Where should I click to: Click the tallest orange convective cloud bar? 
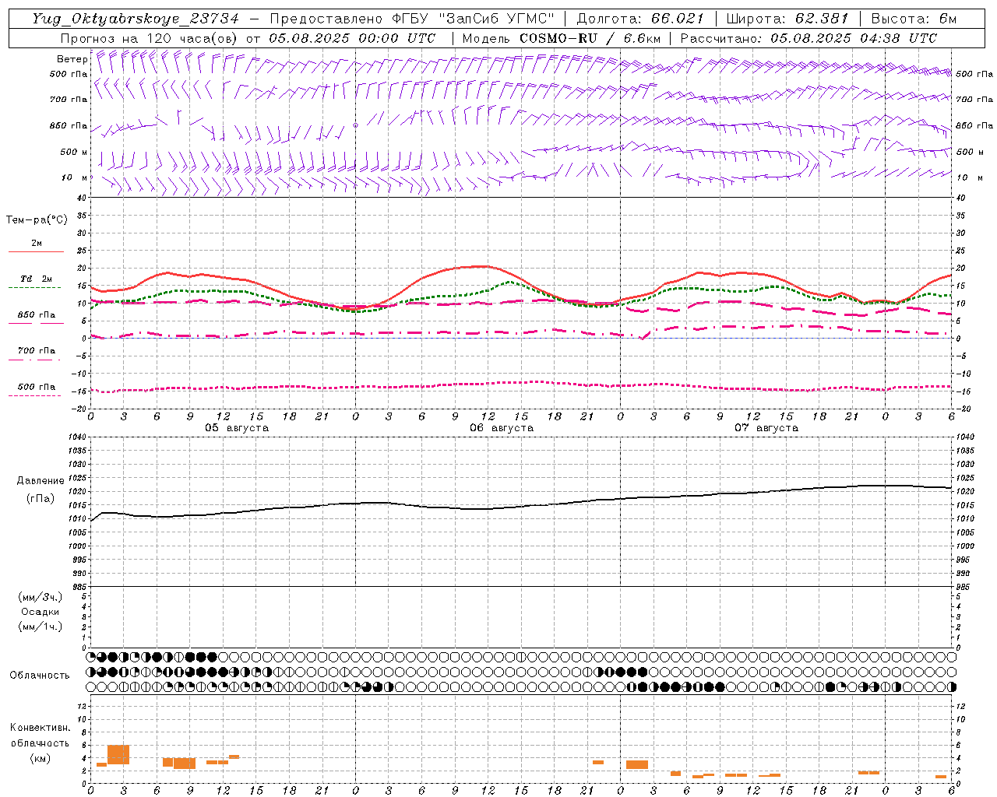pyautogui.click(x=118, y=755)
